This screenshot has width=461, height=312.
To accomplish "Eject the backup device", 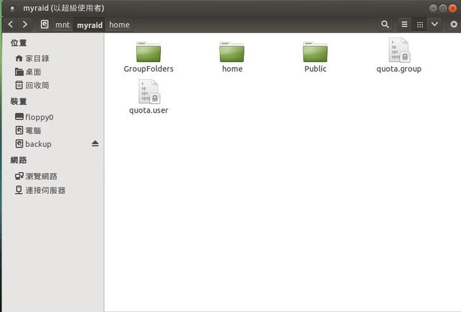I will 95,144.
